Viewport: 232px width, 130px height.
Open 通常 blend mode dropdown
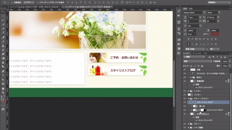click(x=197, y=61)
